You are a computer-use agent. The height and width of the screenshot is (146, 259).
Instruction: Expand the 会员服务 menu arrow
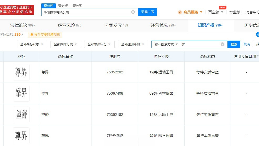point(201,12)
